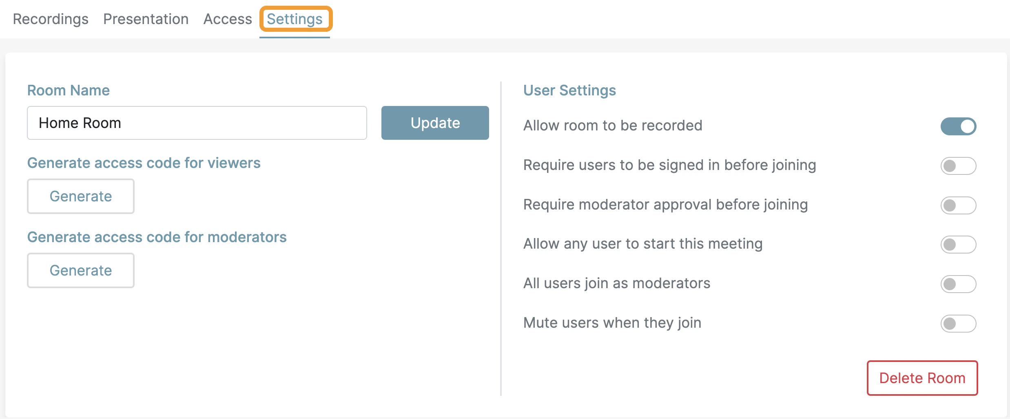Generate an access code for moderators
The width and height of the screenshot is (1010, 419).
click(x=80, y=270)
